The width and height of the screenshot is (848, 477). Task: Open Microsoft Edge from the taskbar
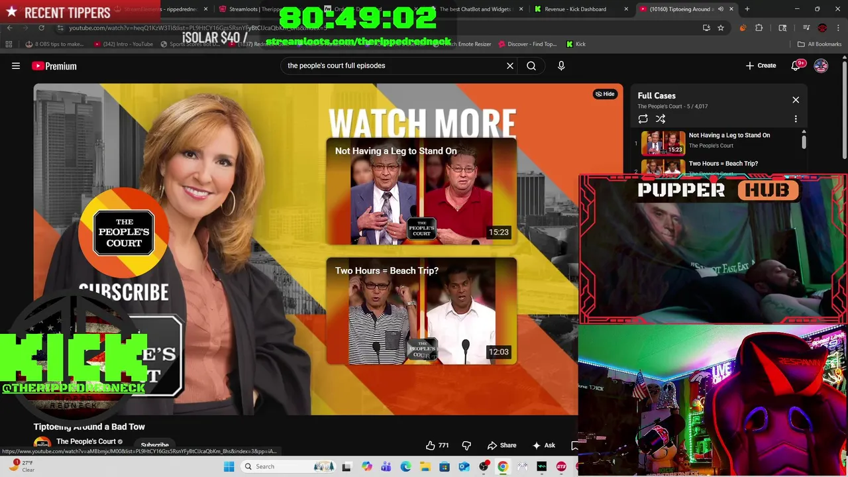[x=405, y=466]
